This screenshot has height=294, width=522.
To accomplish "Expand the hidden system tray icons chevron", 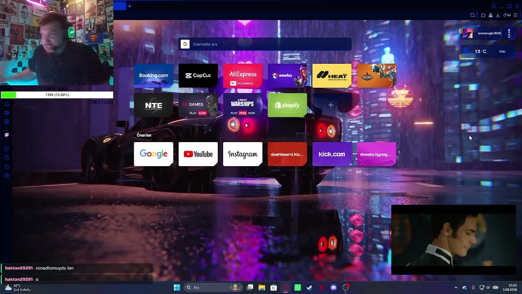I will (456, 287).
